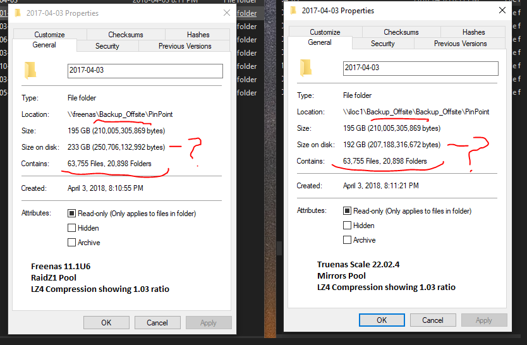Close the freenas properties window
Viewport: 527px width, 345px height.
[x=227, y=13]
